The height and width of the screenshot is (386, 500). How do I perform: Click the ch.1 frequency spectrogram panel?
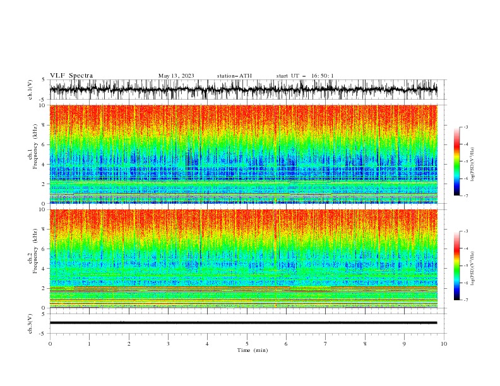tap(243, 154)
